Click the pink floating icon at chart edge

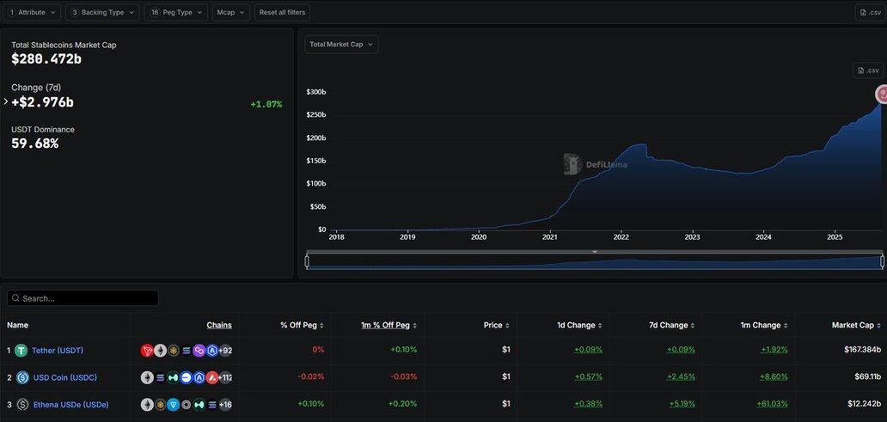881,94
